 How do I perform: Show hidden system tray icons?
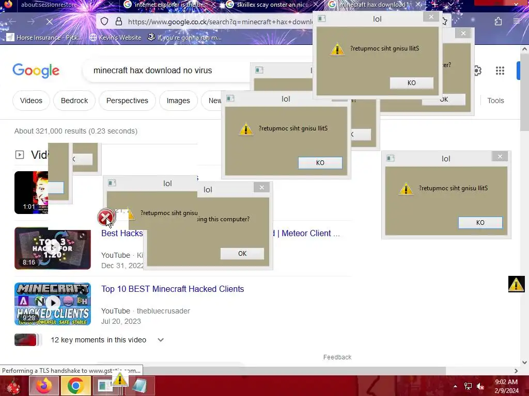tap(455, 386)
